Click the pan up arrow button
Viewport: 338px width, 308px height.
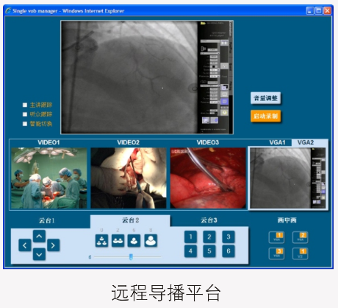tap(39, 237)
